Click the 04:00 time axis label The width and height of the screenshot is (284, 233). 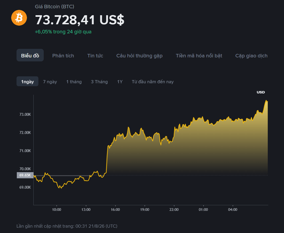click(x=233, y=210)
